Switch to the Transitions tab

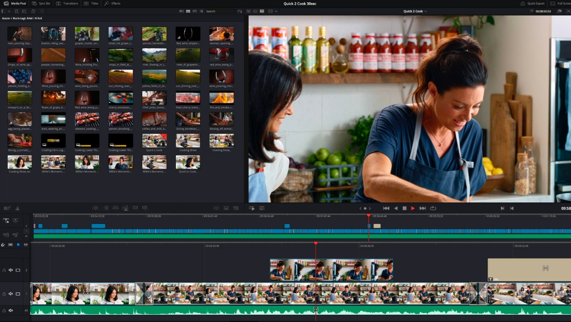pos(67,3)
